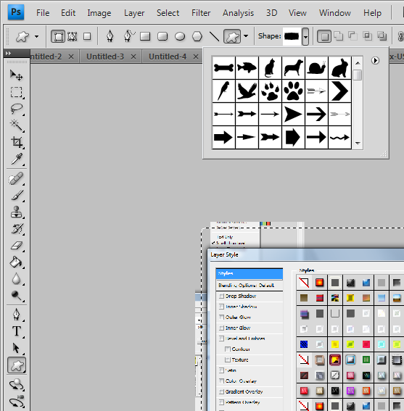Open the Image menu
The image size is (404, 411).
tap(99, 13)
